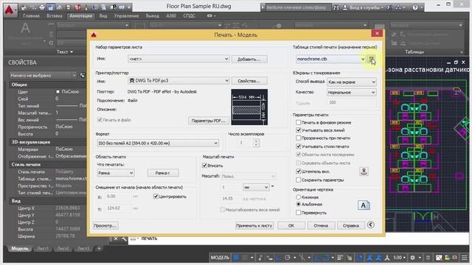Image resolution: width=472 pixels, height=265 pixels.
Task: Click the paper size preview thumbnail
Action: tap(249, 107)
